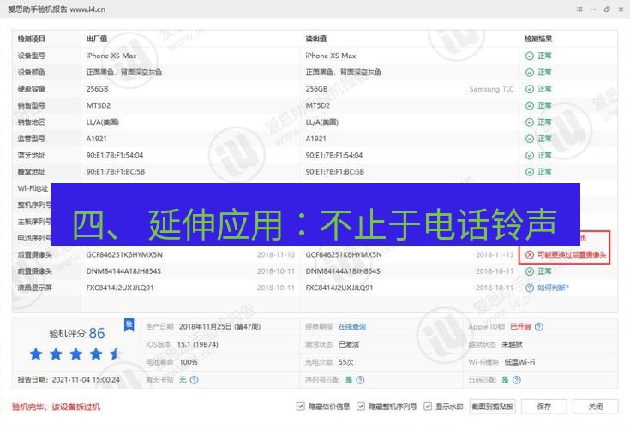Toggle 隐藏整机序列号 checkbox

360,407
